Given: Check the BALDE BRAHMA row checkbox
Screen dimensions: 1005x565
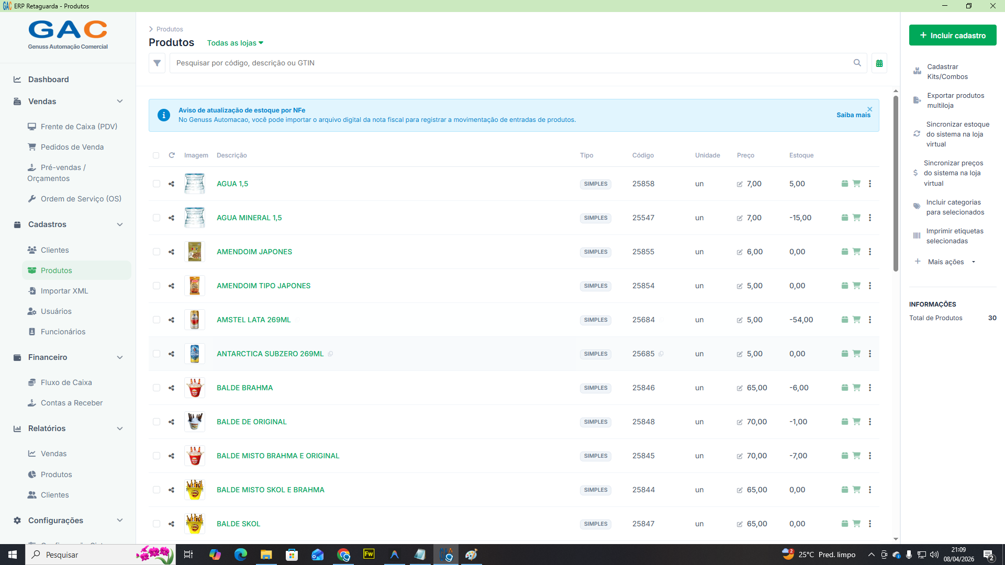Looking at the screenshot, I should click(x=157, y=388).
